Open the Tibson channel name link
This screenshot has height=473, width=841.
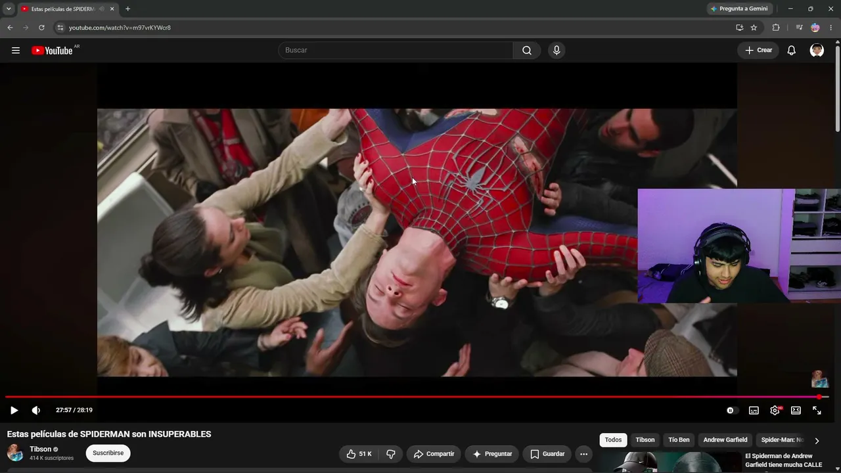point(41,449)
